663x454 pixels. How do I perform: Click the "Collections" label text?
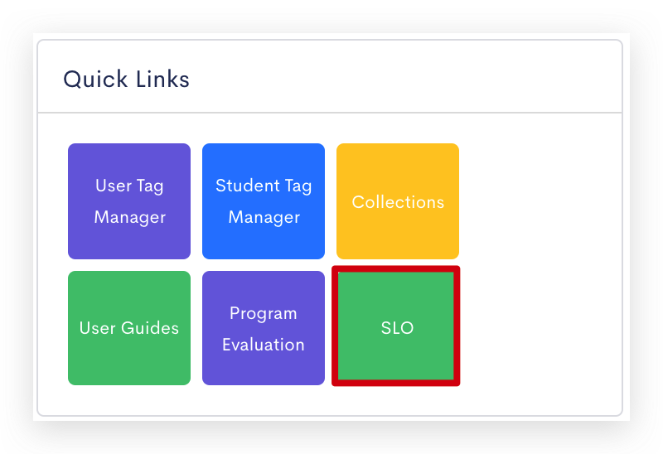click(x=398, y=202)
